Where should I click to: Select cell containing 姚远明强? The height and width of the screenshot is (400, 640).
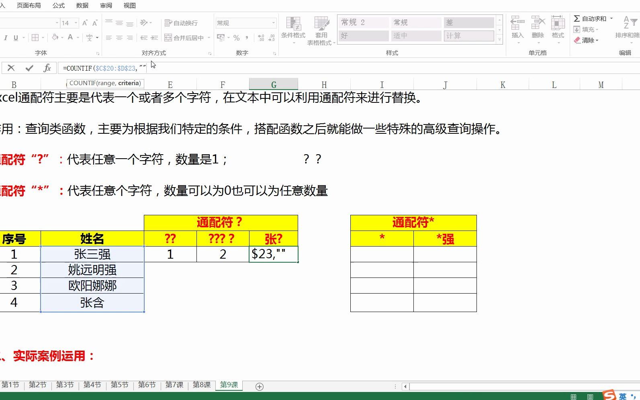92,270
